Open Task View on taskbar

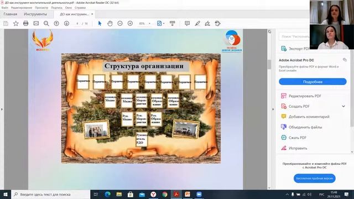pyautogui.click(x=96, y=194)
